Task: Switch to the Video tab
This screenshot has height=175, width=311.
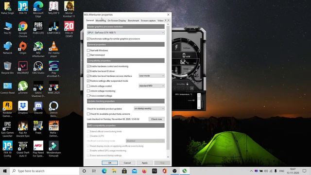Action: click(160, 20)
